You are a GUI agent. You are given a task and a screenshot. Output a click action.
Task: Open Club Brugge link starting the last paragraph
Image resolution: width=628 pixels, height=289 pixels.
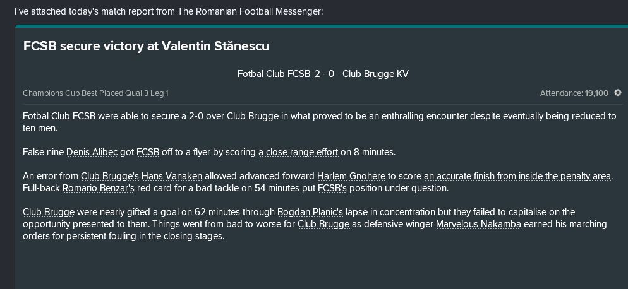coord(49,212)
